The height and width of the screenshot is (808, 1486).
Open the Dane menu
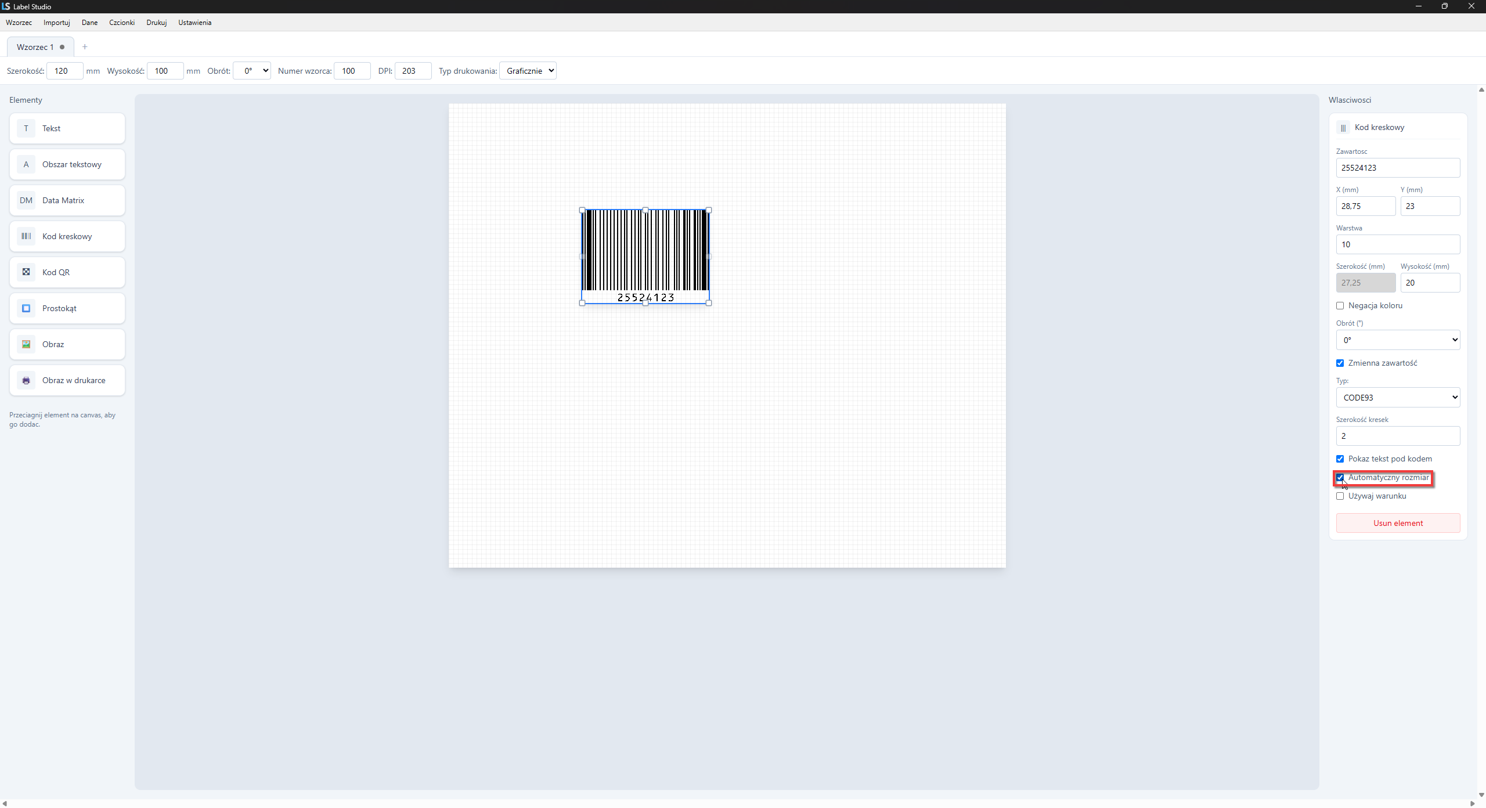coord(89,23)
